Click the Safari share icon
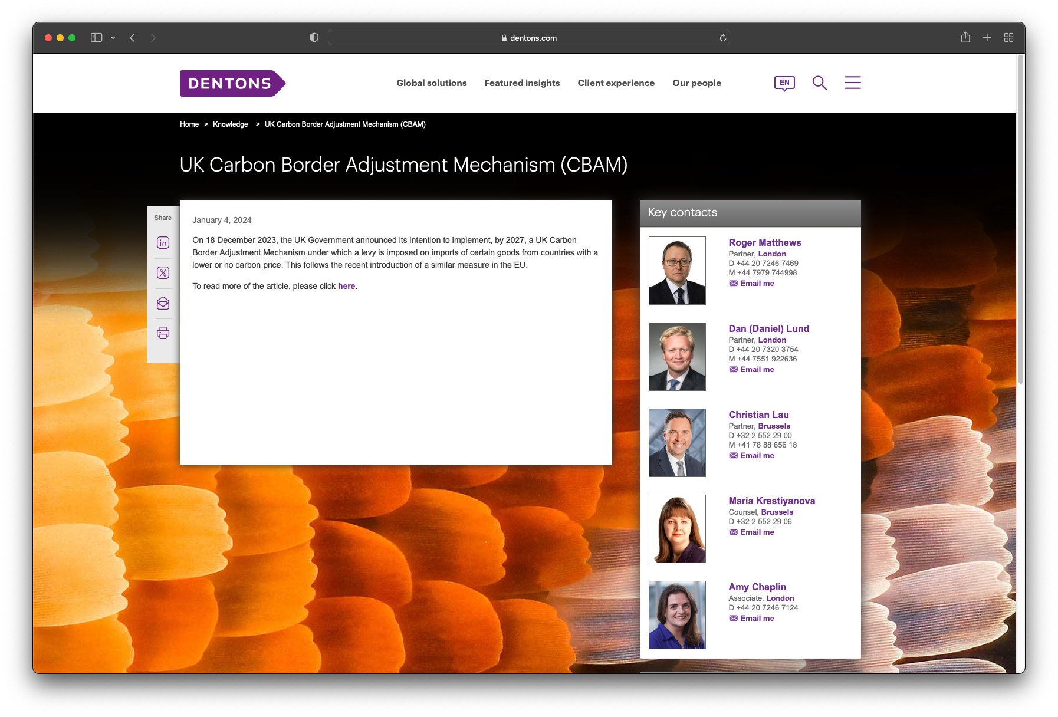Screen dimensions: 1058x717 click(965, 38)
